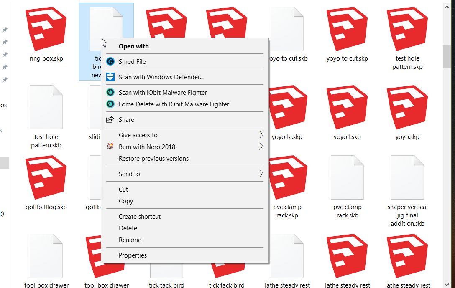Select the yoyo1a.skp SketchUp file icon
The image size is (455, 288).
point(288,107)
